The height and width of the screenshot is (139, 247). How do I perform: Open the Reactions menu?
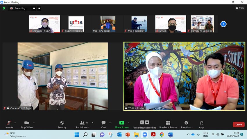pos(186,125)
